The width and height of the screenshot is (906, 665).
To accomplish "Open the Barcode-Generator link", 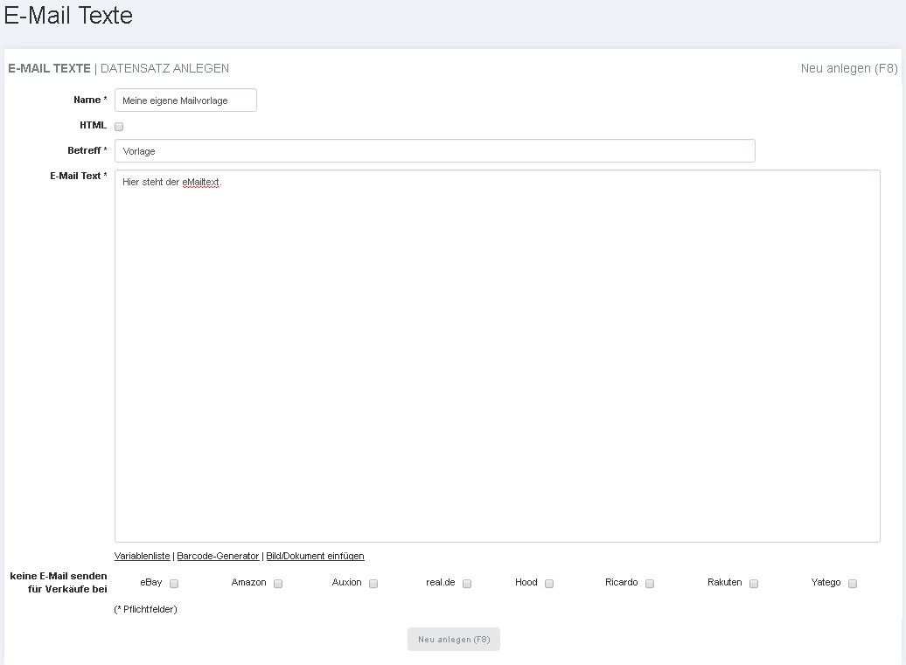I will point(218,557).
